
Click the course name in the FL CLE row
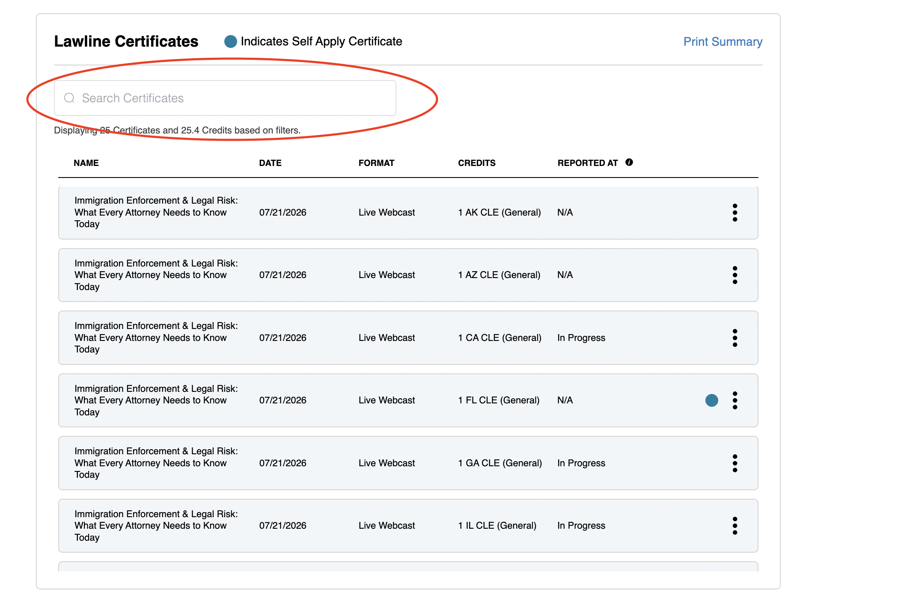156,400
